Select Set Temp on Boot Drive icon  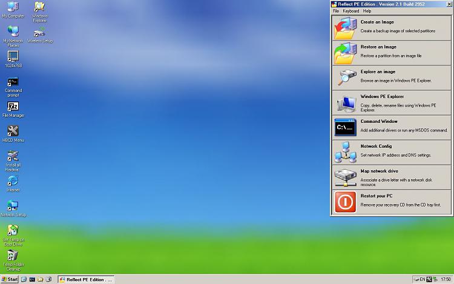[x=13, y=236]
